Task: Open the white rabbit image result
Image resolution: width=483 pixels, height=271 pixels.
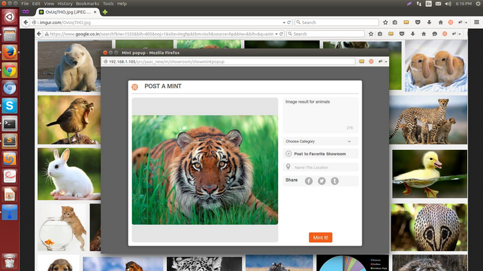Action: (69, 174)
